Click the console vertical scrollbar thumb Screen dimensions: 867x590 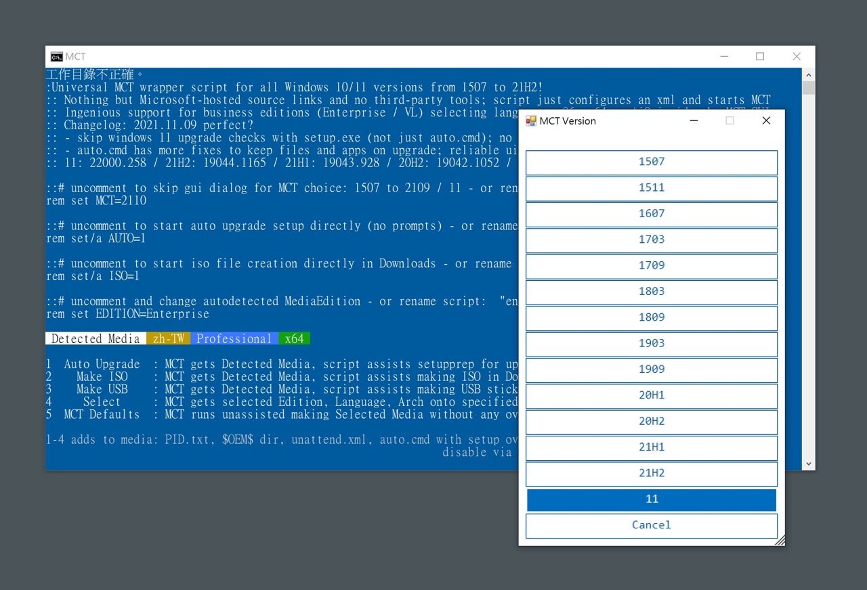tap(808, 87)
